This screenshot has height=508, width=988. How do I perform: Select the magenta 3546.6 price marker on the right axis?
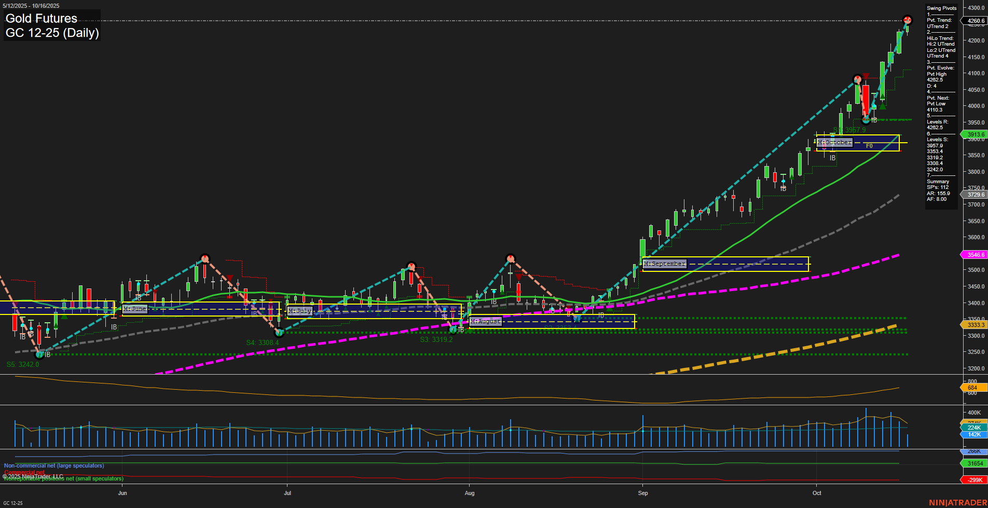click(x=976, y=255)
